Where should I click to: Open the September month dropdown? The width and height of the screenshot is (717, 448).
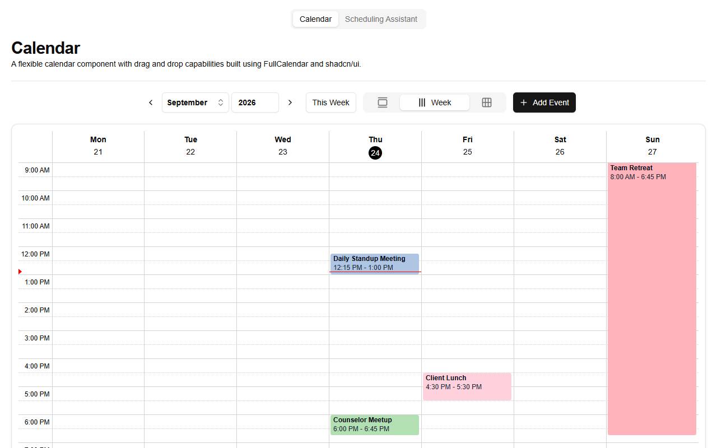tap(195, 102)
